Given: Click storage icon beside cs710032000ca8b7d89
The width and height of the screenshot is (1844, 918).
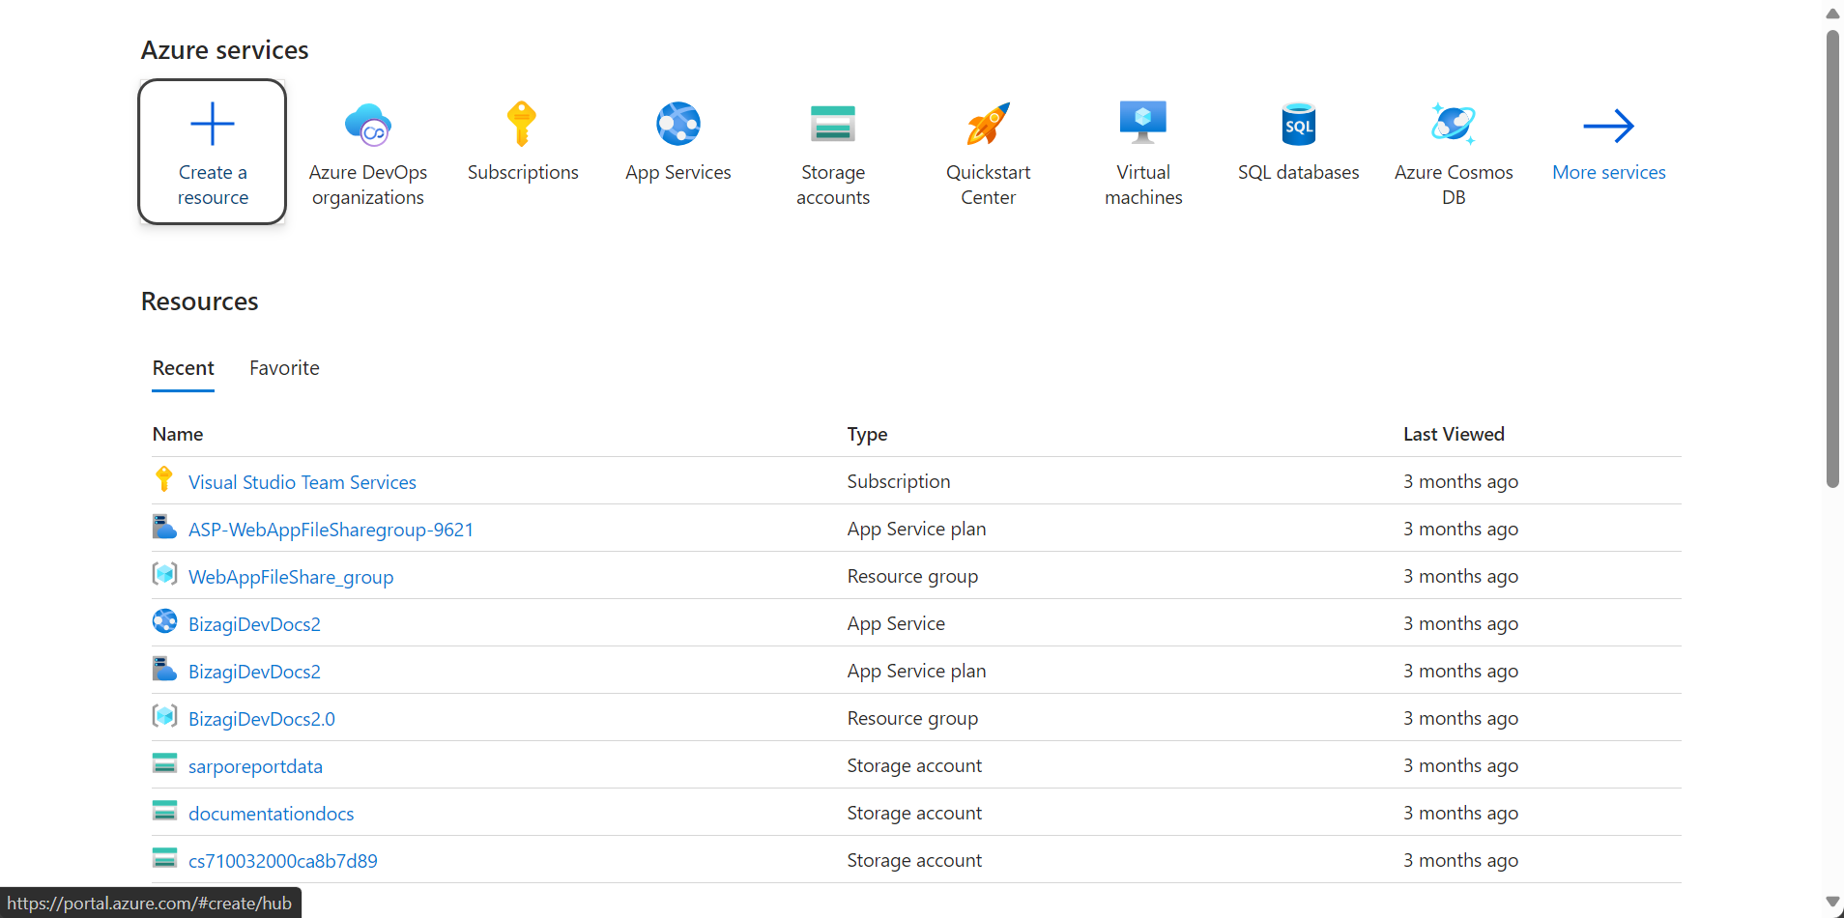Looking at the screenshot, I should pos(164,858).
